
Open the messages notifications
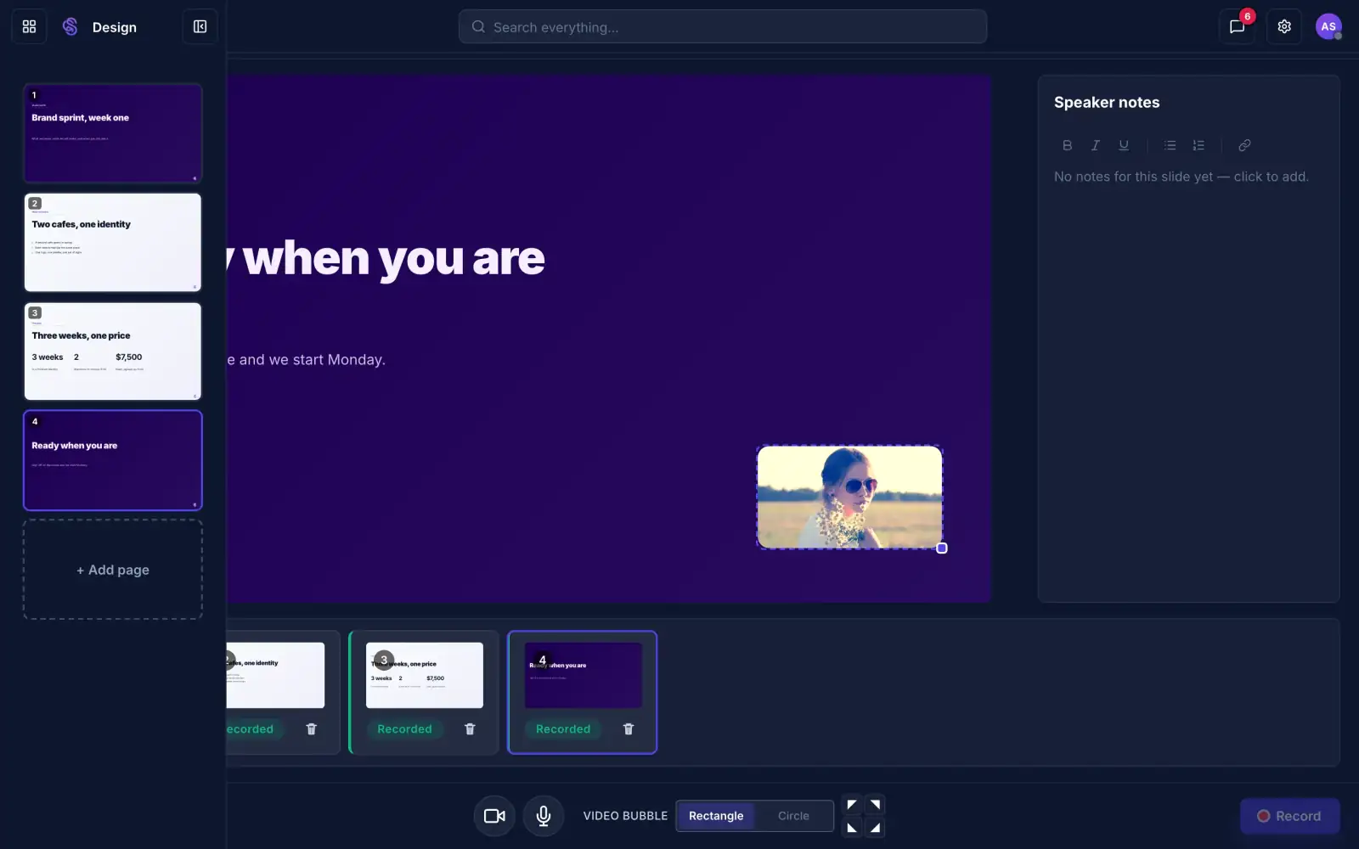click(x=1237, y=26)
